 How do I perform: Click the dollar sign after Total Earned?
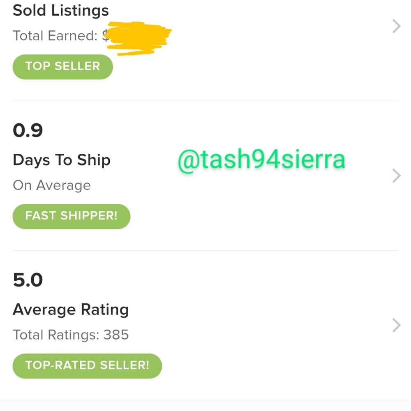(105, 36)
